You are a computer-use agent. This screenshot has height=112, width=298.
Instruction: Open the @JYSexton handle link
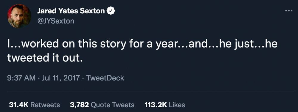(x=55, y=21)
